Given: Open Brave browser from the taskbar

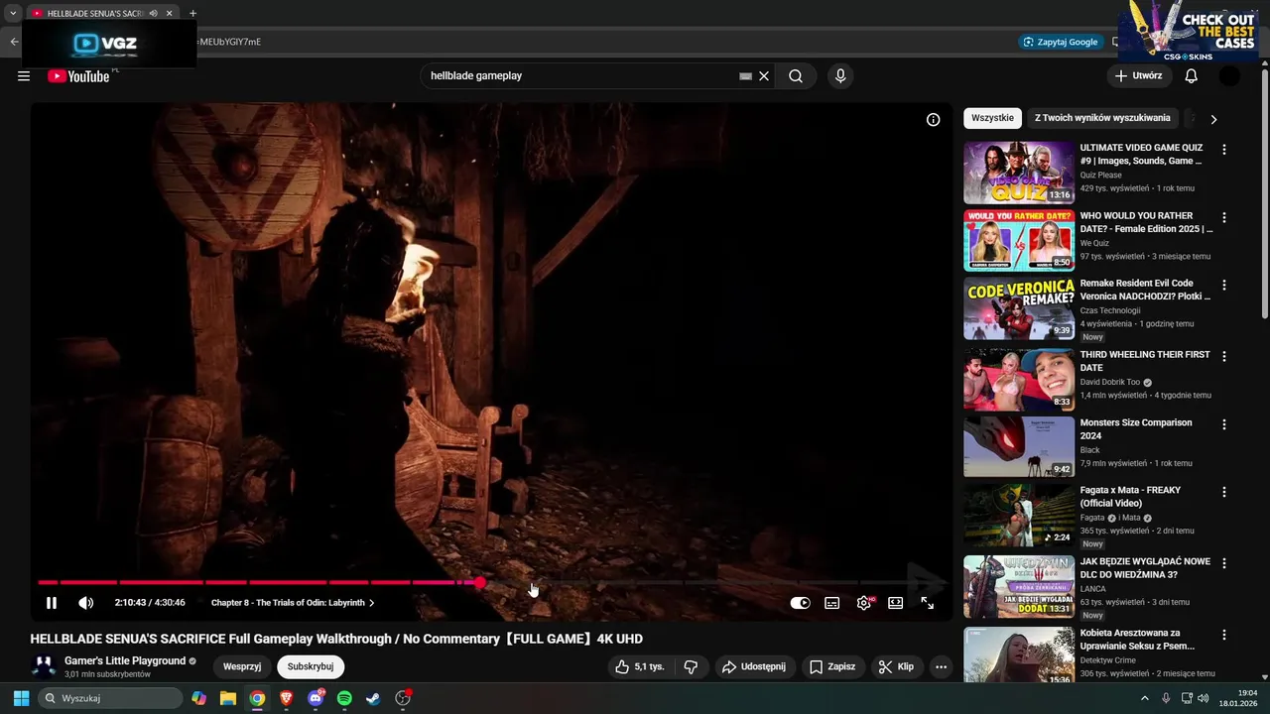Looking at the screenshot, I should [x=287, y=698].
